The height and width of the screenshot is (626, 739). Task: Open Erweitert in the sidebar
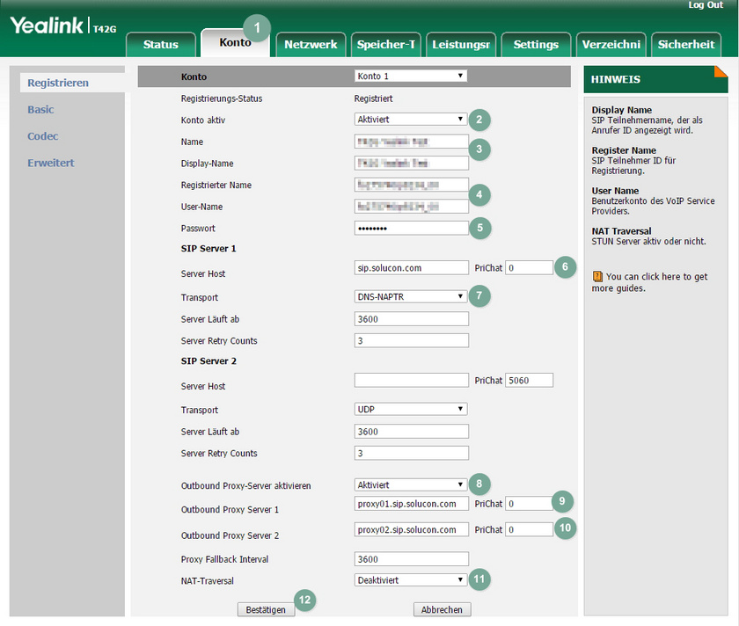pyautogui.click(x=51, y=163)
